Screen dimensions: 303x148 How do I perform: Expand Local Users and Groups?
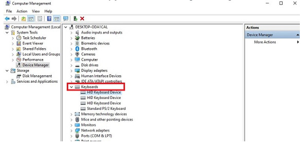click(x=13, y=54)
